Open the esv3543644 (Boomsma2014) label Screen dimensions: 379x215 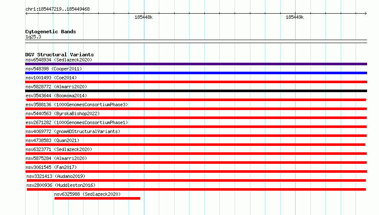[x=56, y=96]
